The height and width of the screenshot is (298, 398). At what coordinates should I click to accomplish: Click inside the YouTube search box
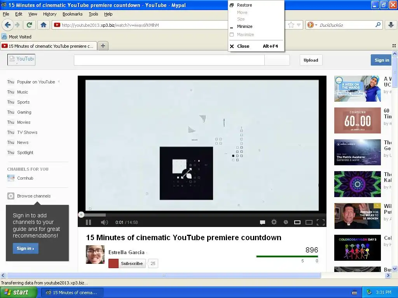[x=169, y=60]
